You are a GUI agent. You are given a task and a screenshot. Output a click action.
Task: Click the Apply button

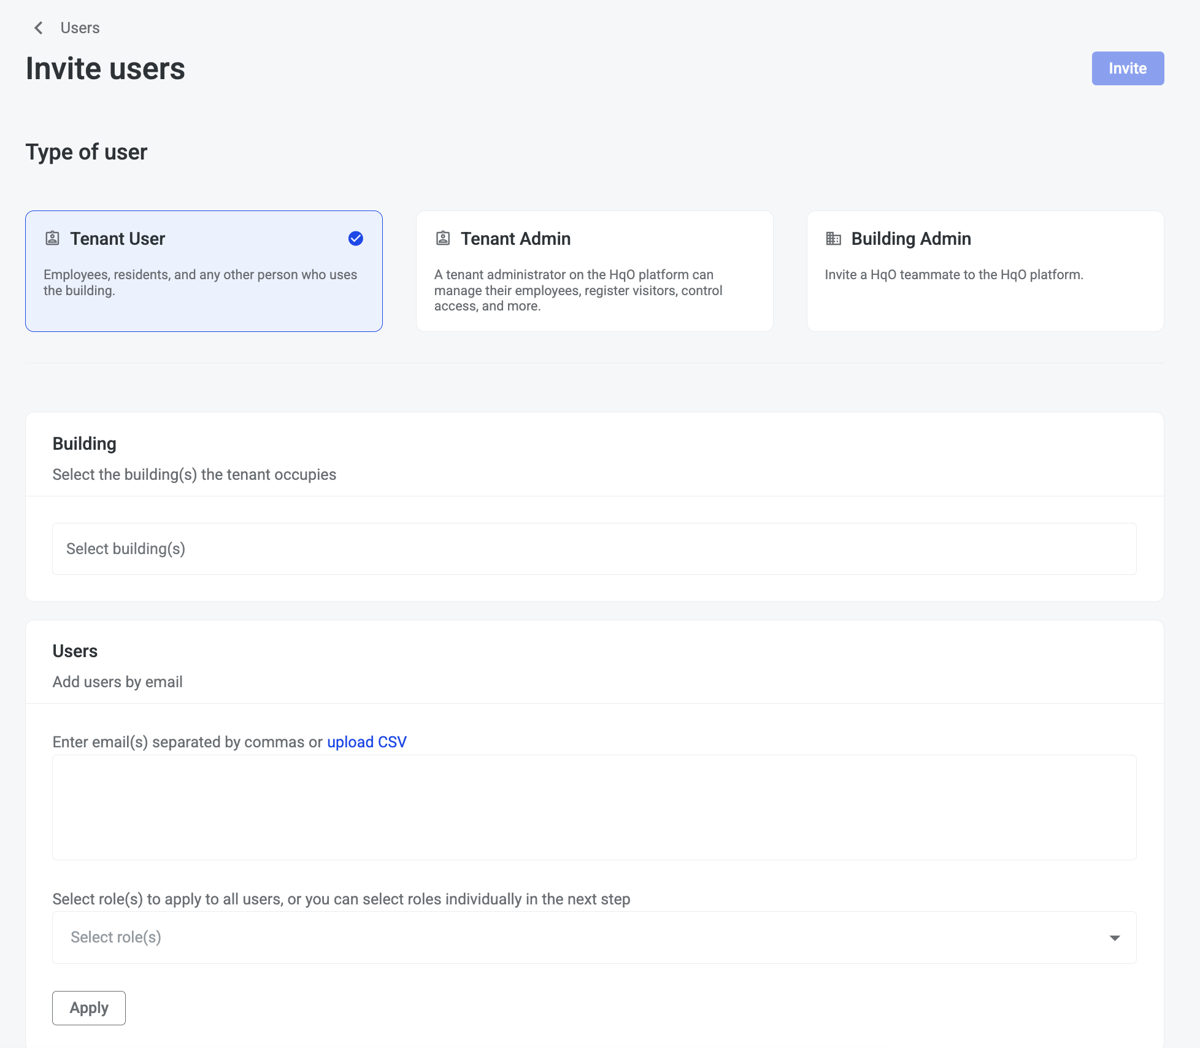tap(89, 1008)
